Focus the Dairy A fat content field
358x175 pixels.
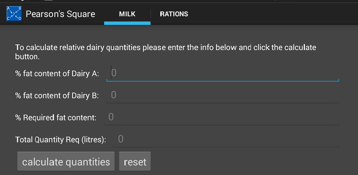pyautogui.click(x=224, y=73)
